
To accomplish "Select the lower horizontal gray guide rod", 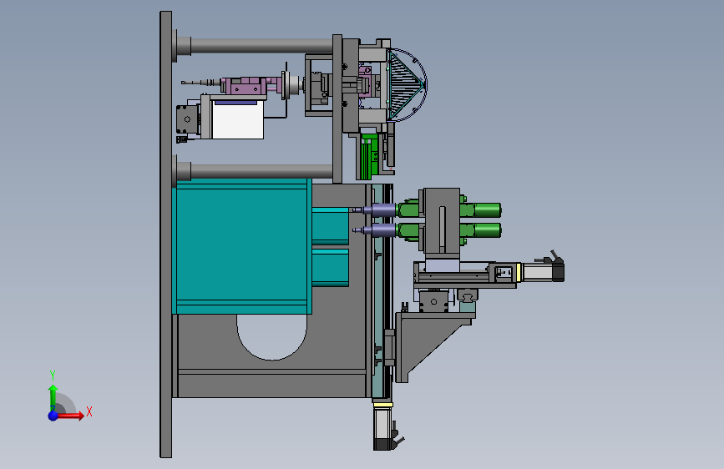I will [261, 171].
